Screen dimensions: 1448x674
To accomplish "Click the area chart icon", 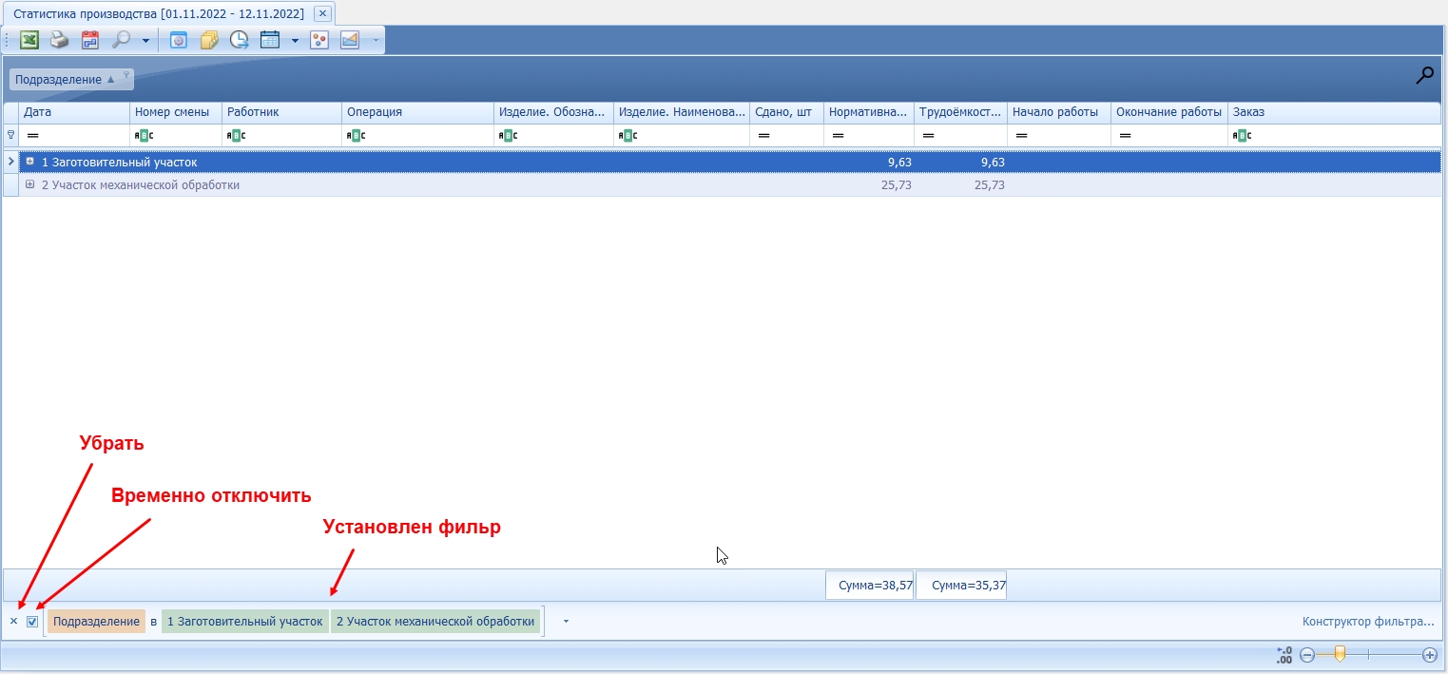I will [x=350, y=40].
